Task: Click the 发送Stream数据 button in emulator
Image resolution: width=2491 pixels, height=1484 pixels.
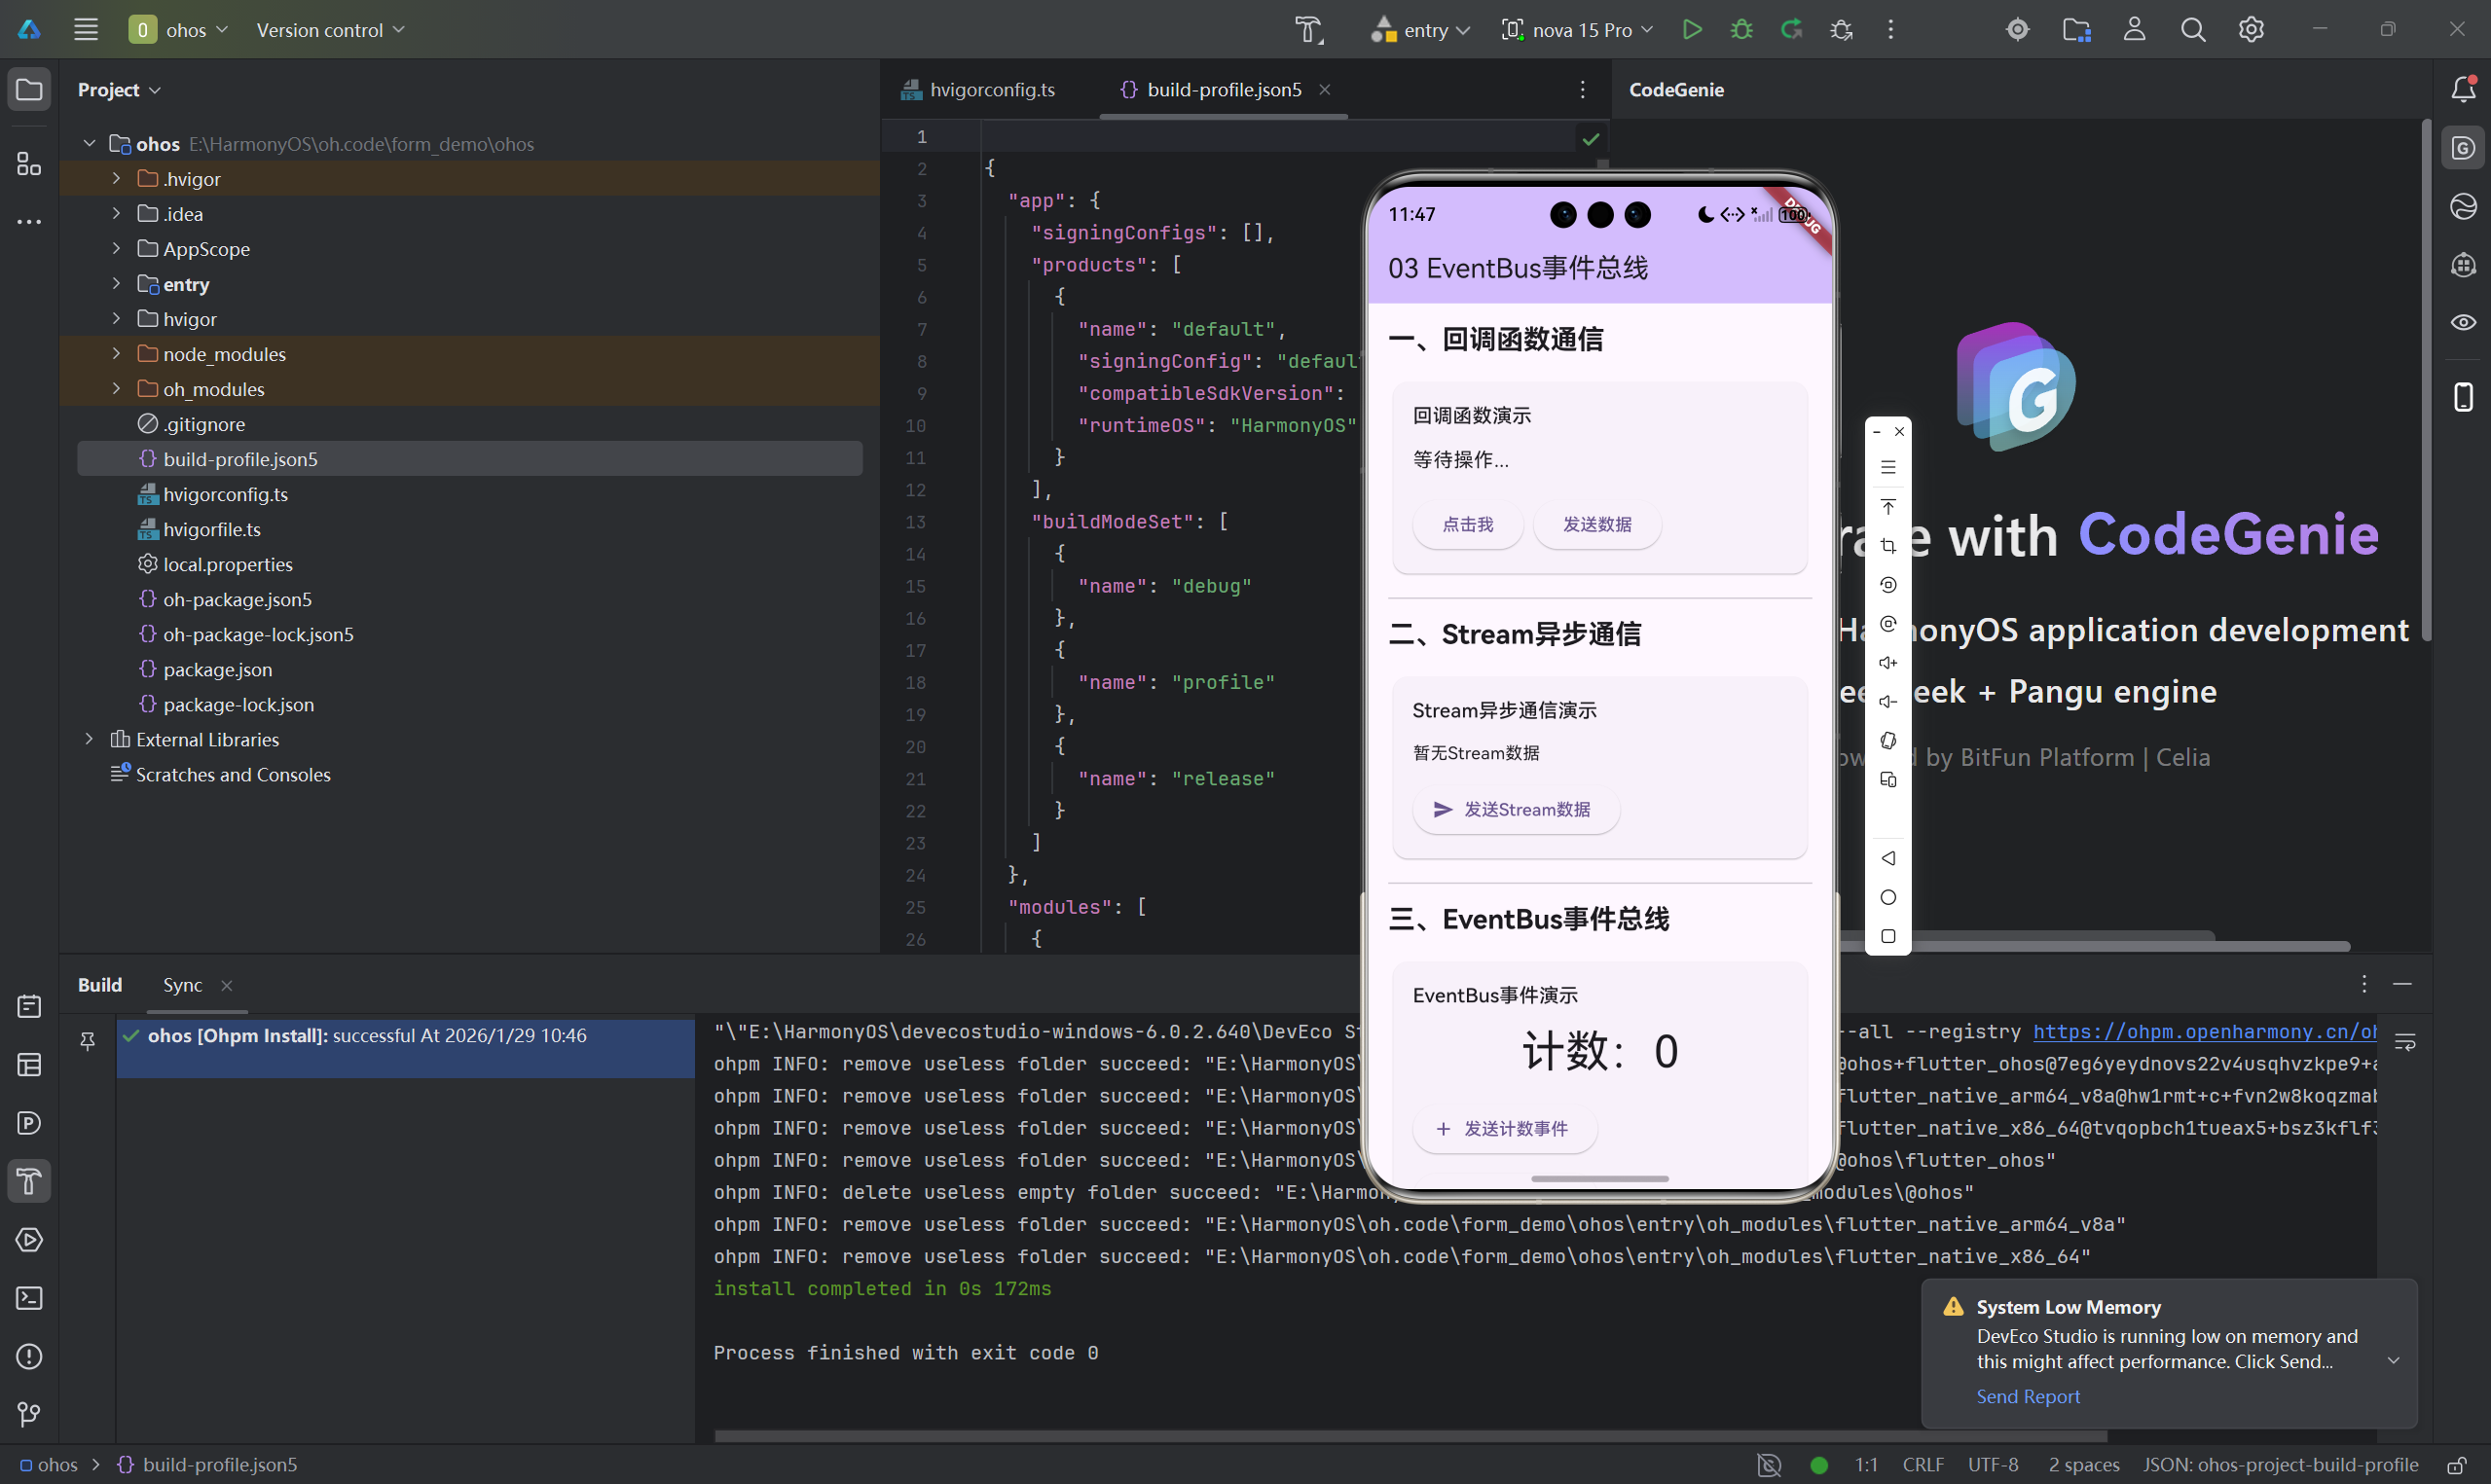Action: pyautogui.click(x=1514, y=810)
